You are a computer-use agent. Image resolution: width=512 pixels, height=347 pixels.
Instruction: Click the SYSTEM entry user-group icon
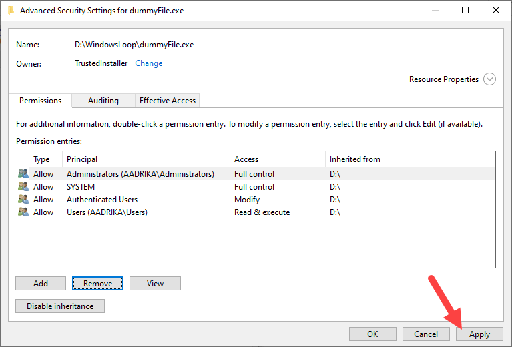(x=23, y=187)
